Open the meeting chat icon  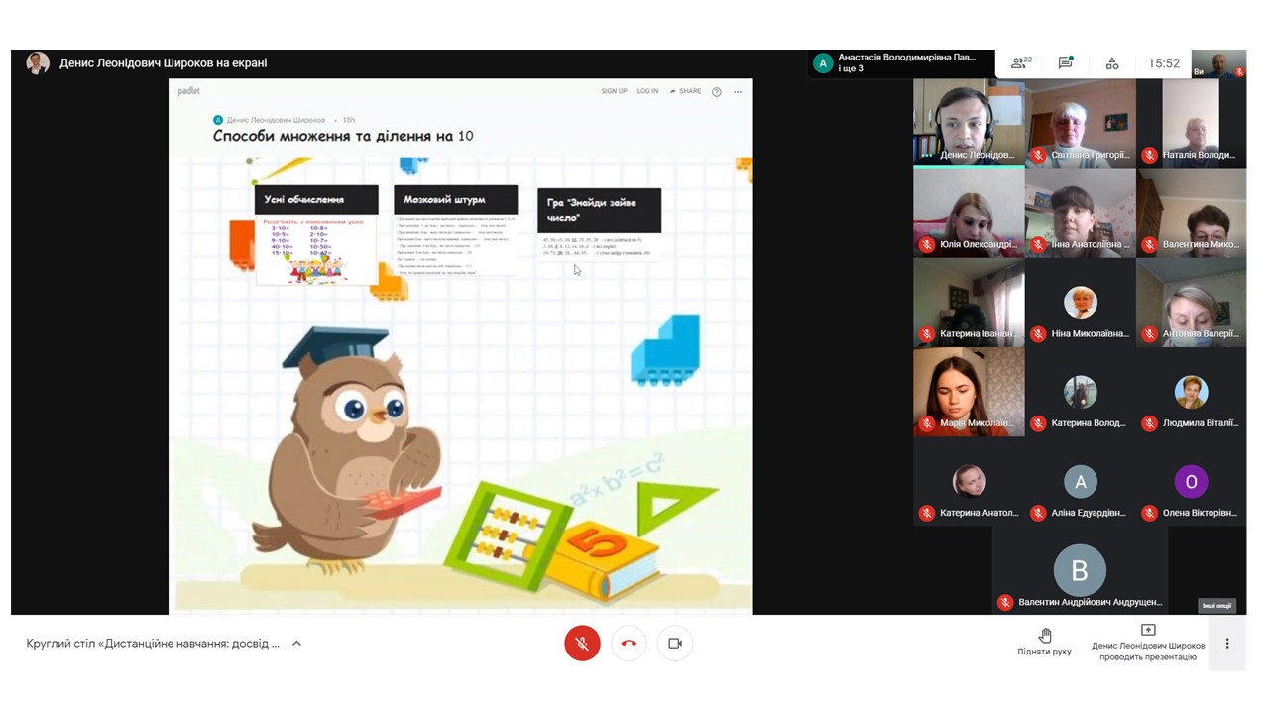(x=1066, y=63)
